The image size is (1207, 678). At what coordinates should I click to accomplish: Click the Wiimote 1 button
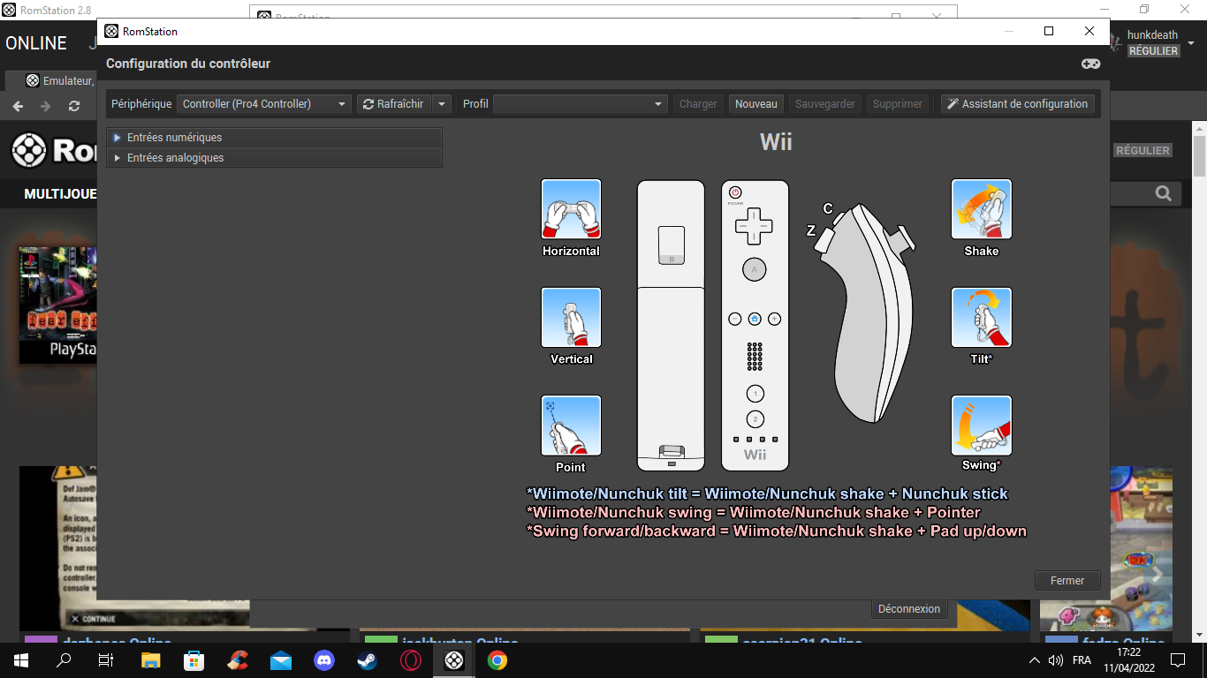tap(755, 394)
